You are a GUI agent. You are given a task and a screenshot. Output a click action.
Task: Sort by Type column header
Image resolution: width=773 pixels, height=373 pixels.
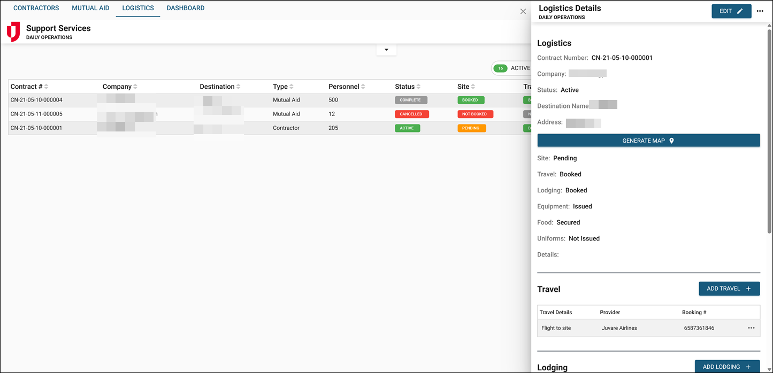[x=284, y=87]
